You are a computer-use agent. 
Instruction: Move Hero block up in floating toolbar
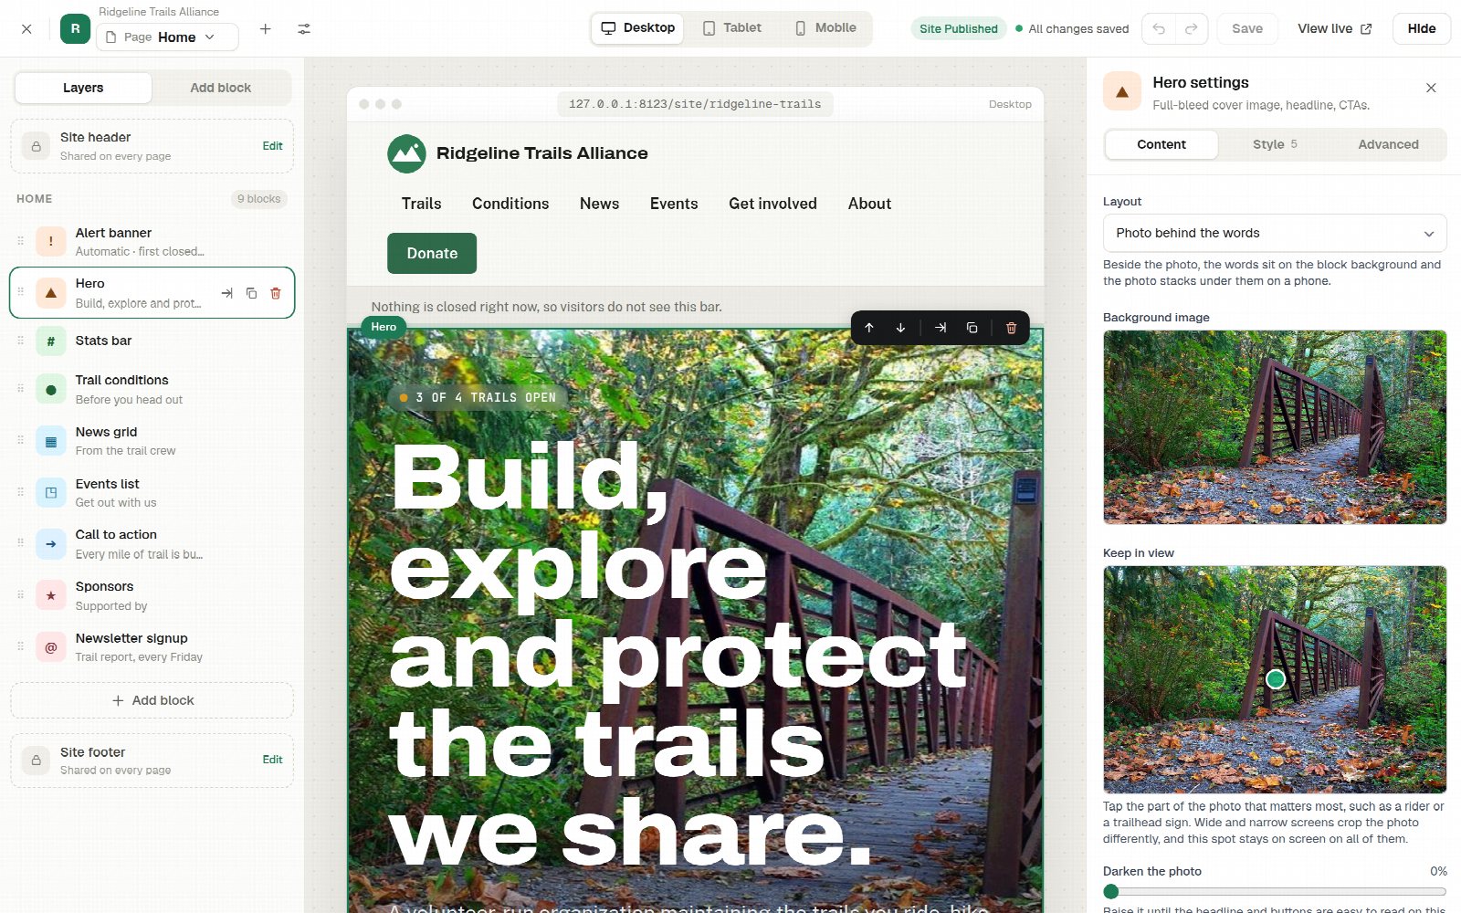tap(869, 328)
